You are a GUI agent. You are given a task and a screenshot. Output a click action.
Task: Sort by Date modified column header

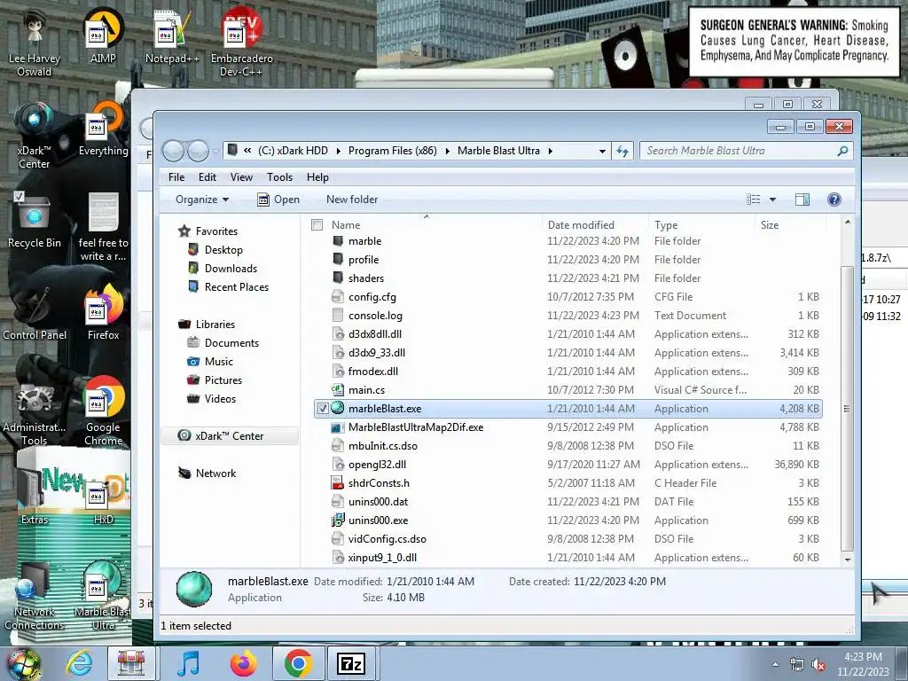pyautogui.click(x=596, y=224)
